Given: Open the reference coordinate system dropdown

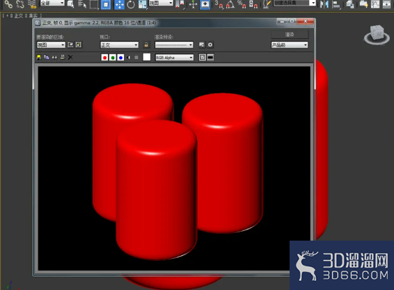Looking at the screenshot, I should click(161, 3).
